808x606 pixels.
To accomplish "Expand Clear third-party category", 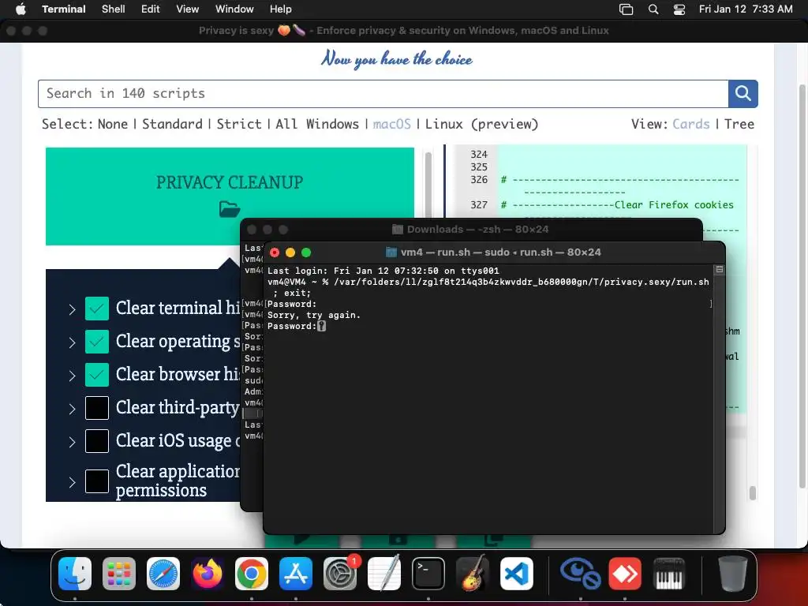I will [x=72, y=409].
